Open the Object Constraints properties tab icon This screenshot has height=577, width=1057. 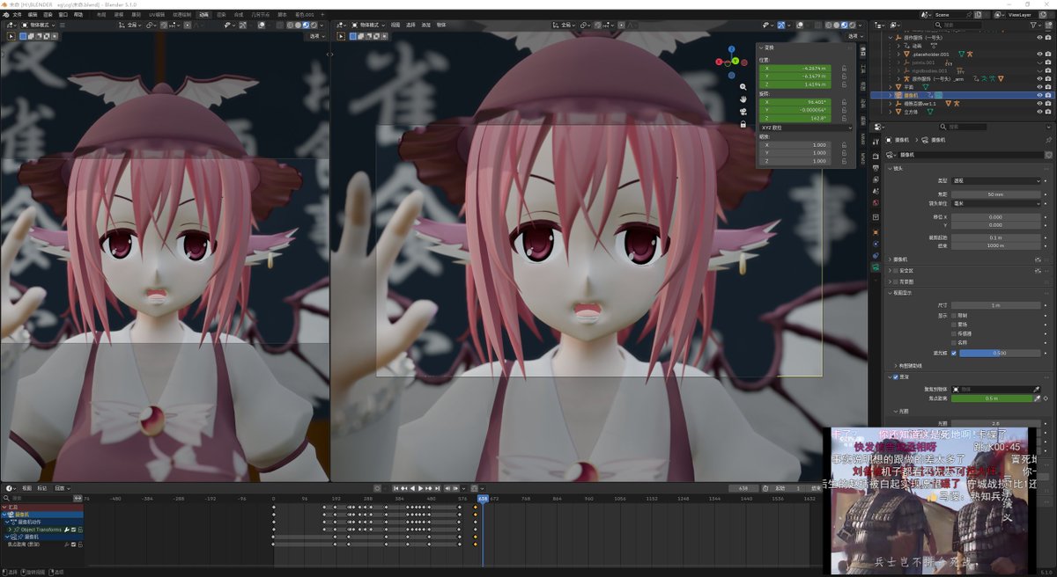coord(876,255)
